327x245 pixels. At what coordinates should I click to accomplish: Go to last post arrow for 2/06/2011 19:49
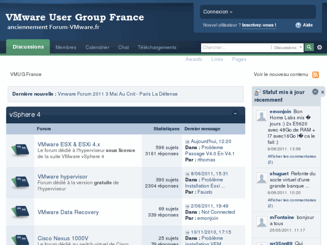coord(187,206)
